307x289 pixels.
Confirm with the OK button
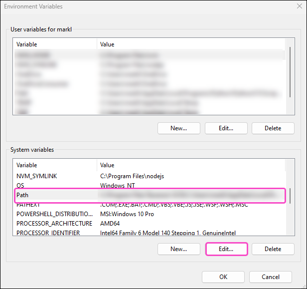point(223,277)
